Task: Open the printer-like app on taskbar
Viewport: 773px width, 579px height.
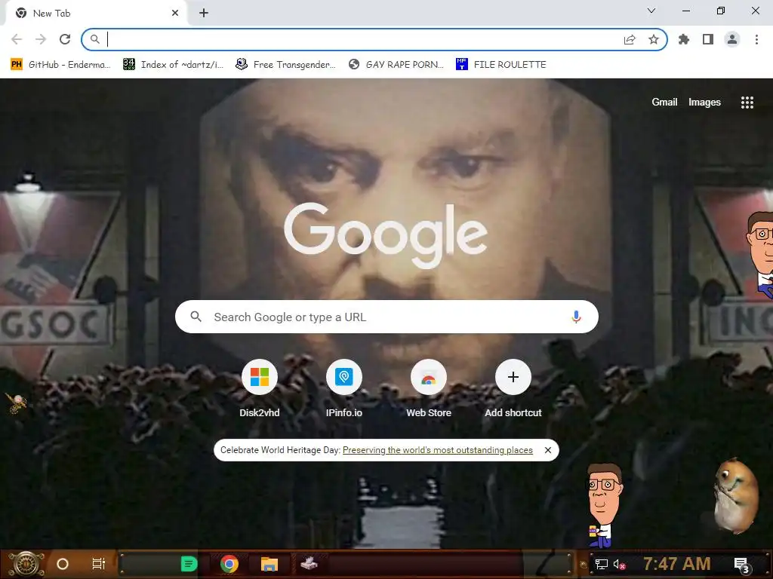Action: [x=309, y=564]
